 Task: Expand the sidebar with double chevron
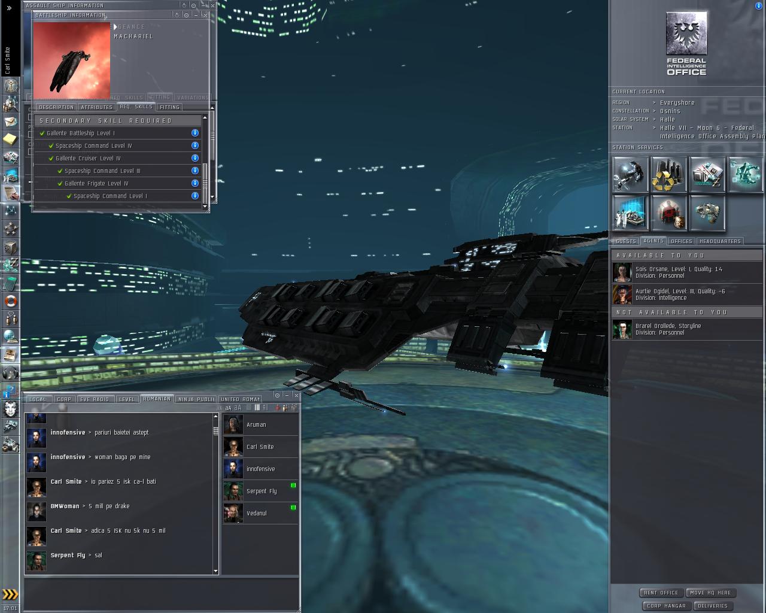pos(9,8)
